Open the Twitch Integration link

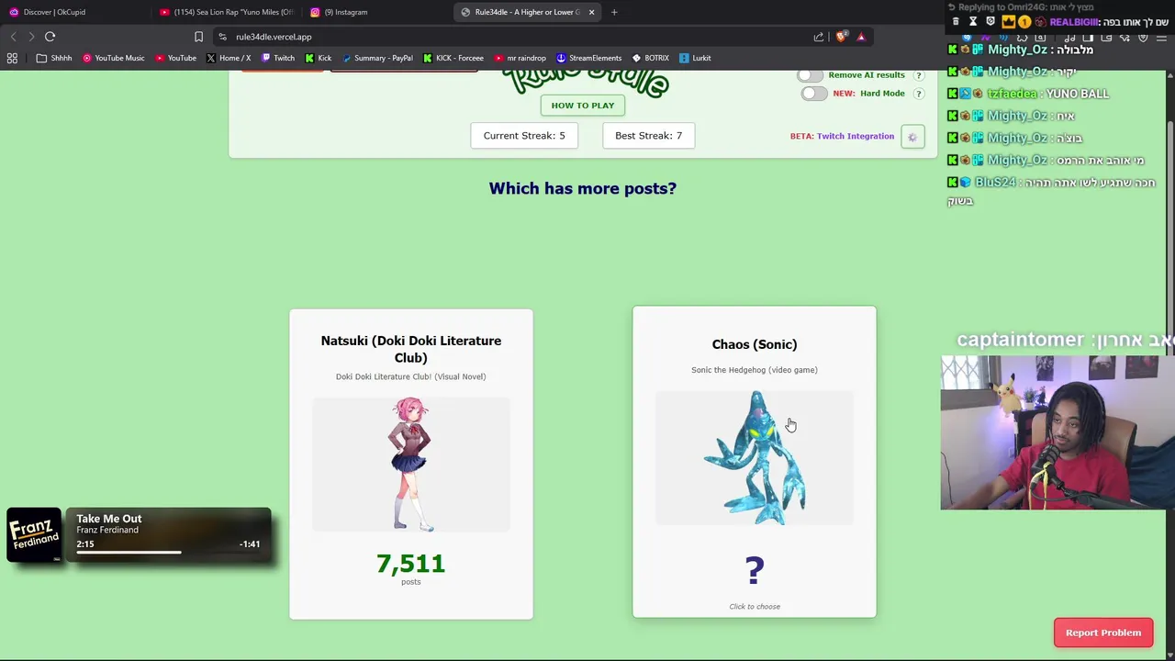click(856, 136)
